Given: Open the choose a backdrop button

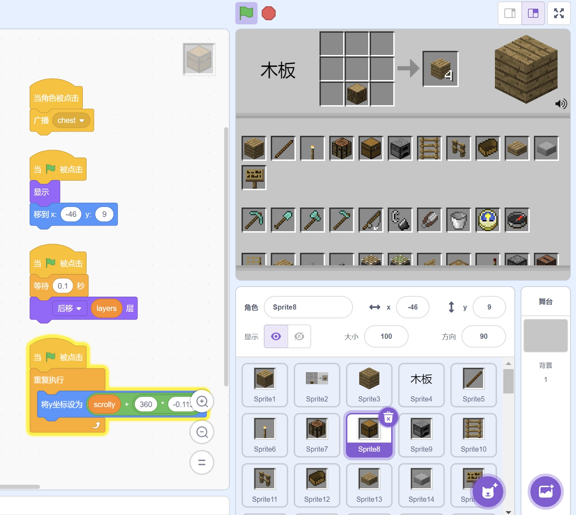Looking at the screenshot, I should coord(545,492).
